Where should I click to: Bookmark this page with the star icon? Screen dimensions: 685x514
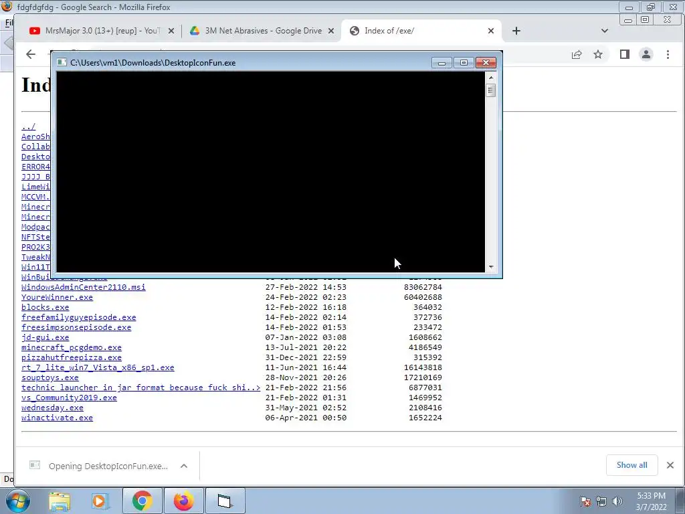click(x=598, y=54)
